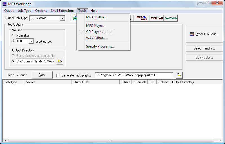Click the horizontal scrollbar thumb
Image resolution: width=225 pixels, height=144 pixels.
[x=111, y=140]
